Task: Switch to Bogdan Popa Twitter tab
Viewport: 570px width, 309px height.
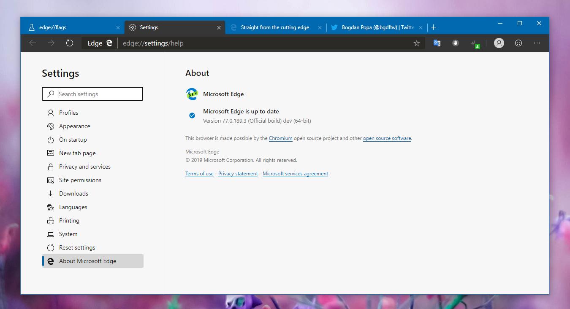Action: [376, 27]
